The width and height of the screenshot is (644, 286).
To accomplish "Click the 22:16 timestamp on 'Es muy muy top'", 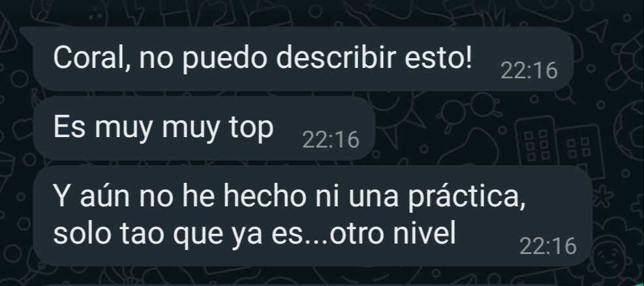I will (x=331, y=140).
